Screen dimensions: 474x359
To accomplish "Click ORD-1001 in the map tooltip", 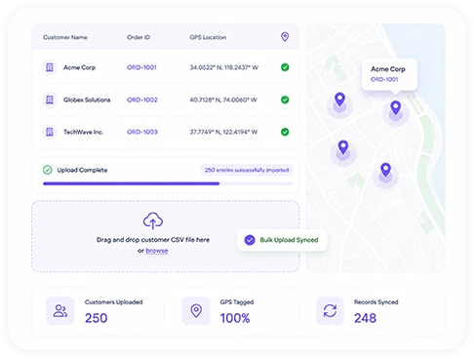I will [x=384, y=79].
